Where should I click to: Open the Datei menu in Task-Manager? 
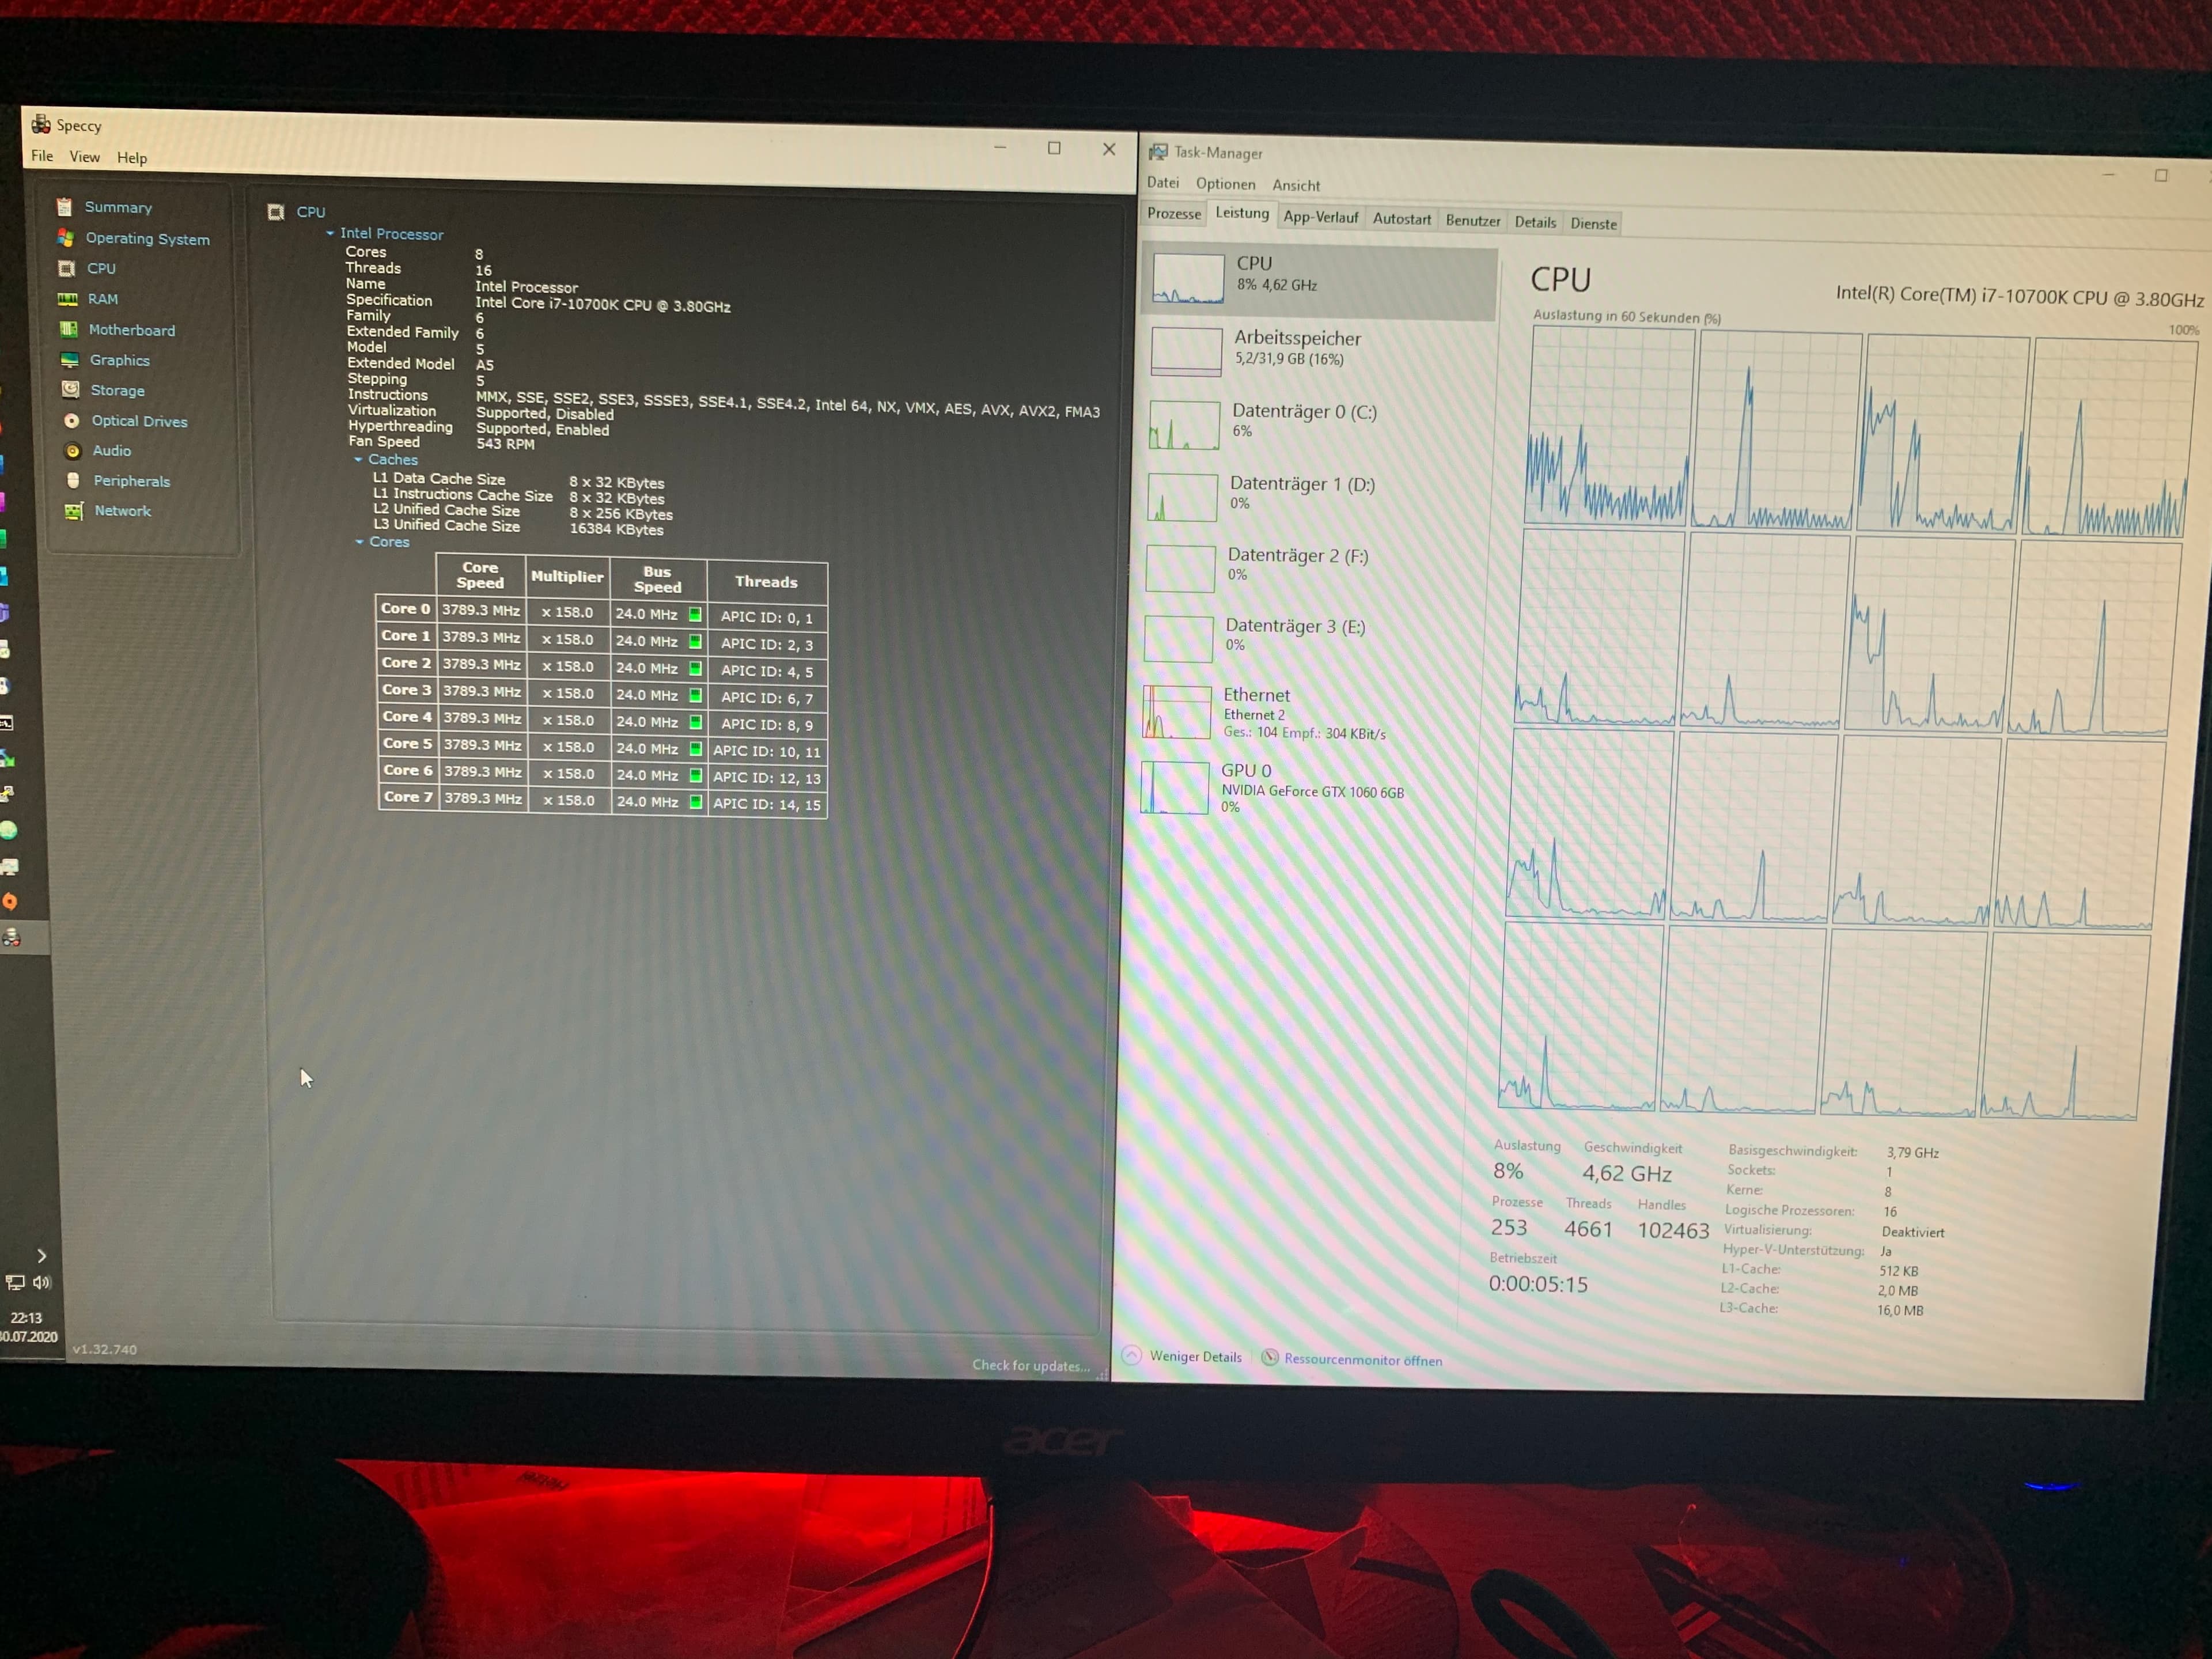[1163, 183]
